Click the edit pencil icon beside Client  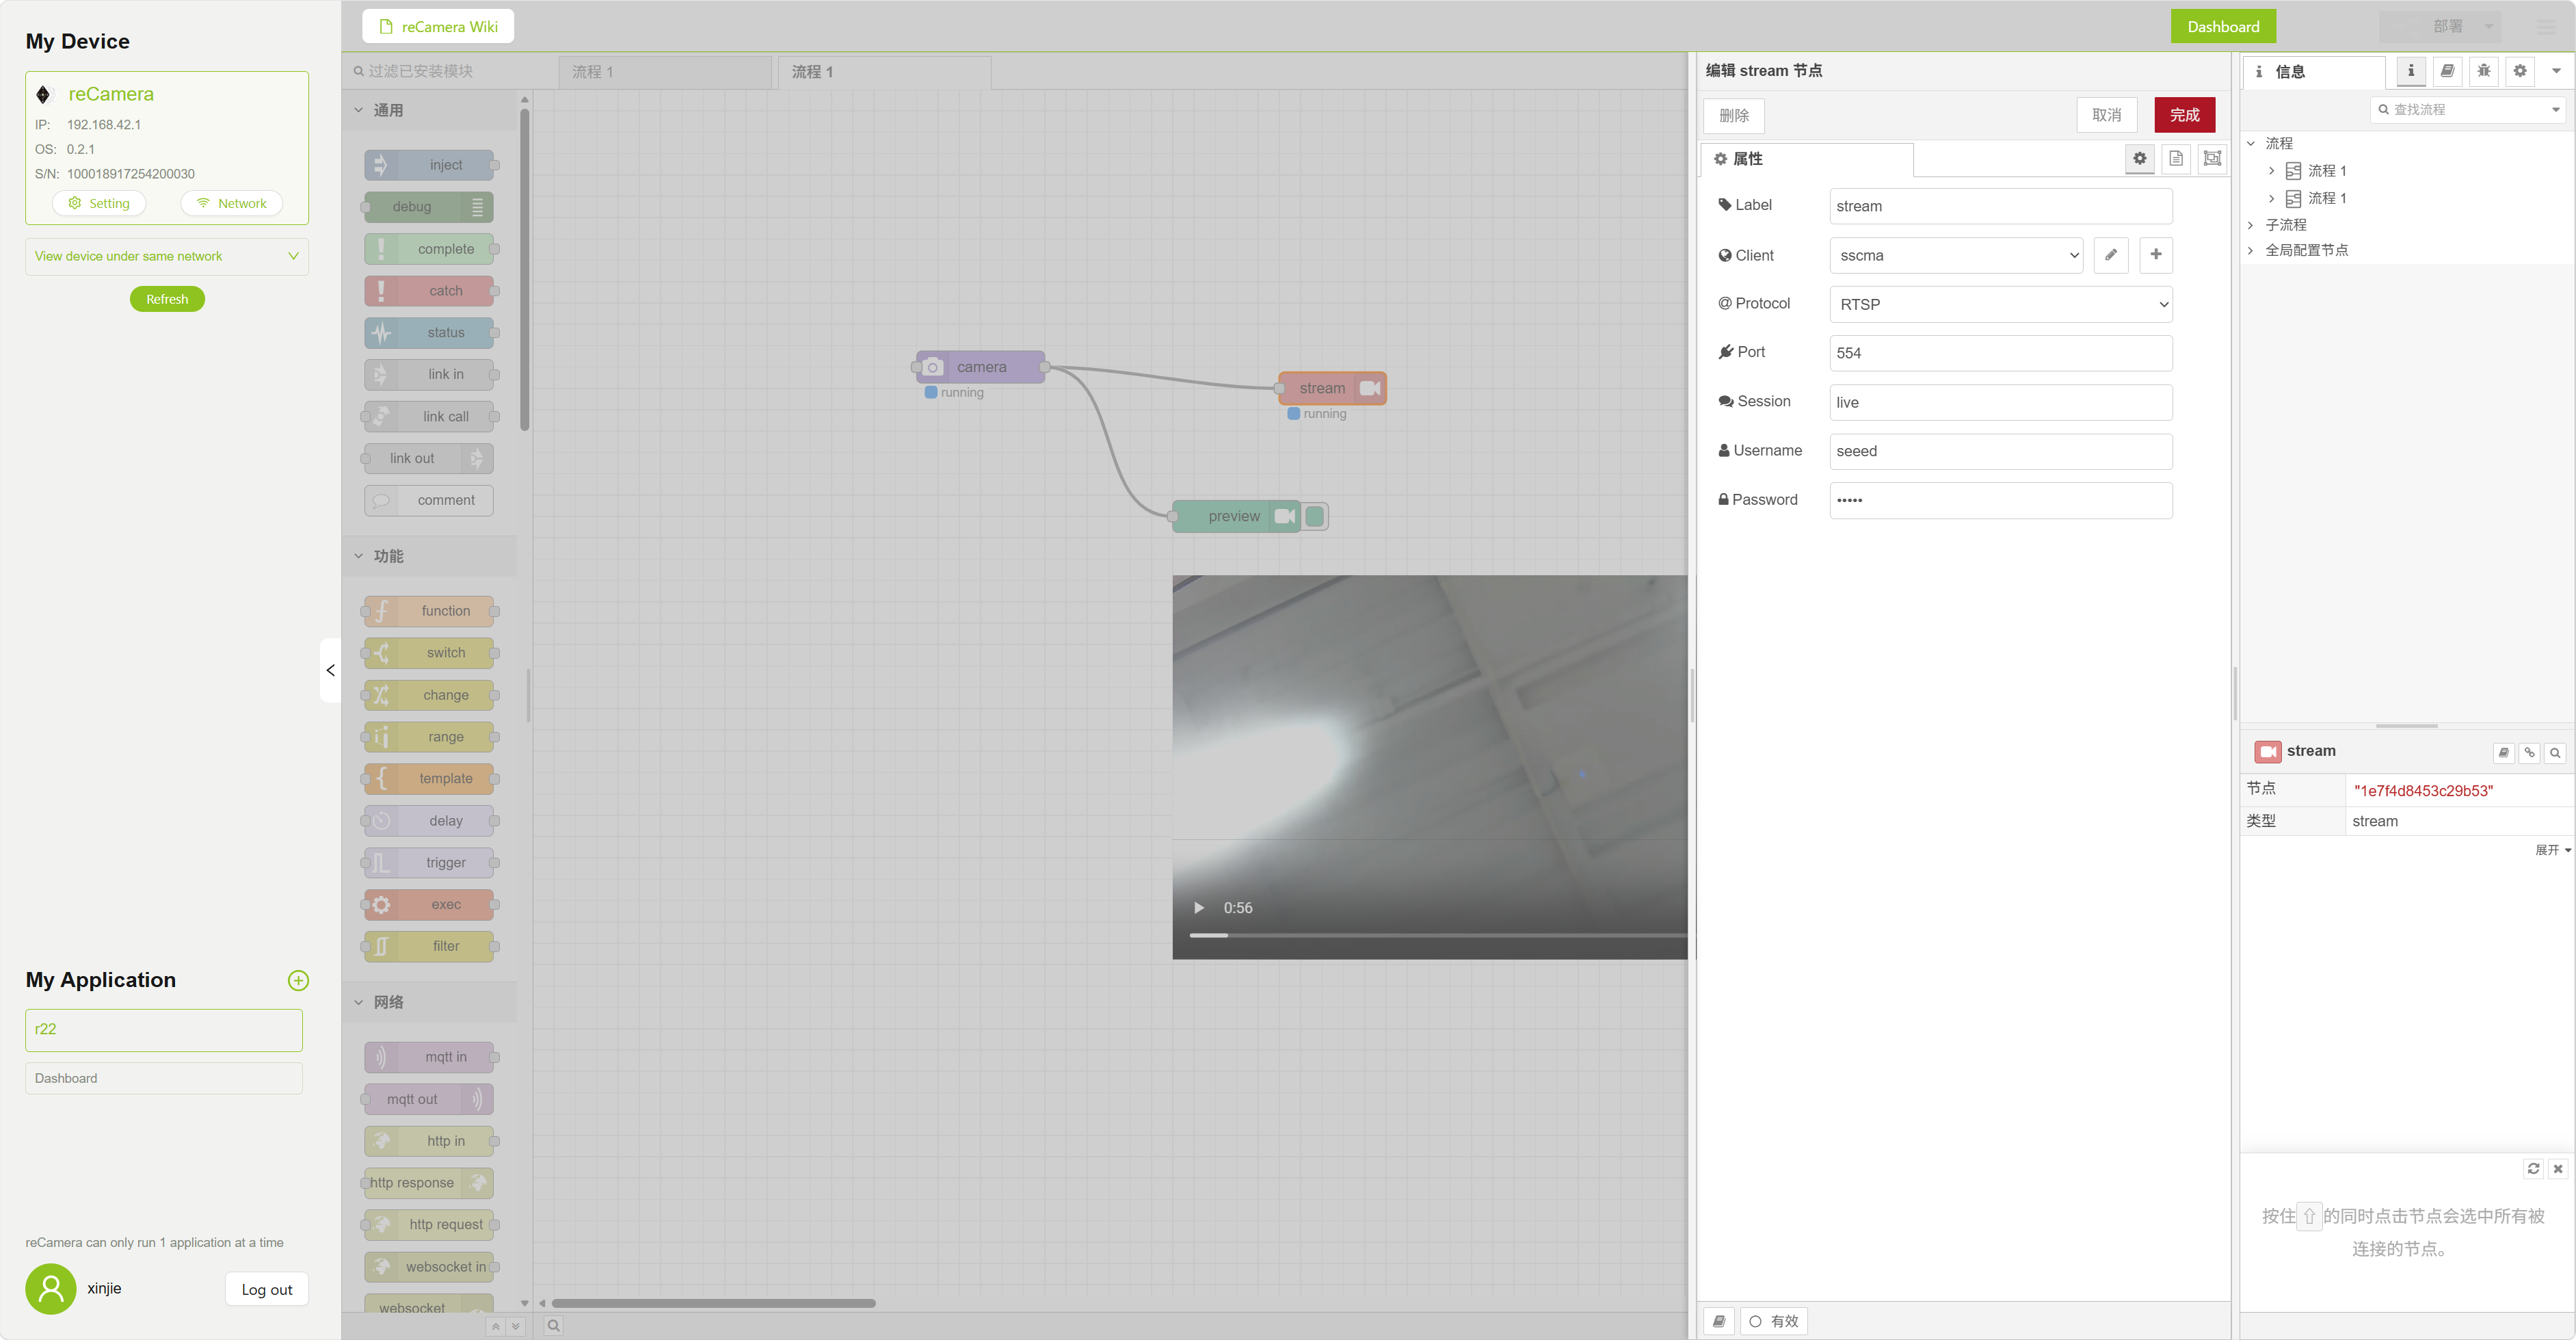[2110, 255]
